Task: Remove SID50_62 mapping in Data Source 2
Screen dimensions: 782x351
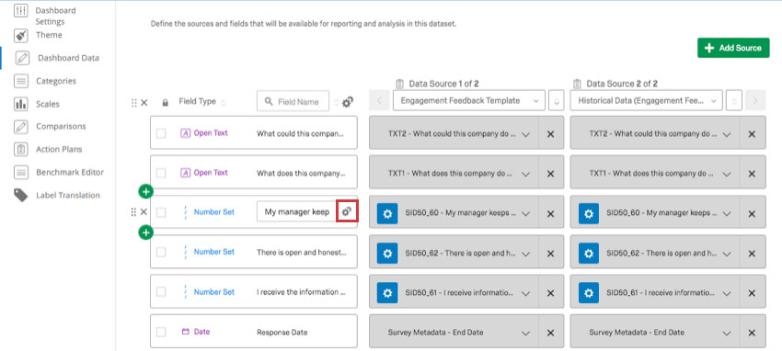Action: (x=752, y=253)
